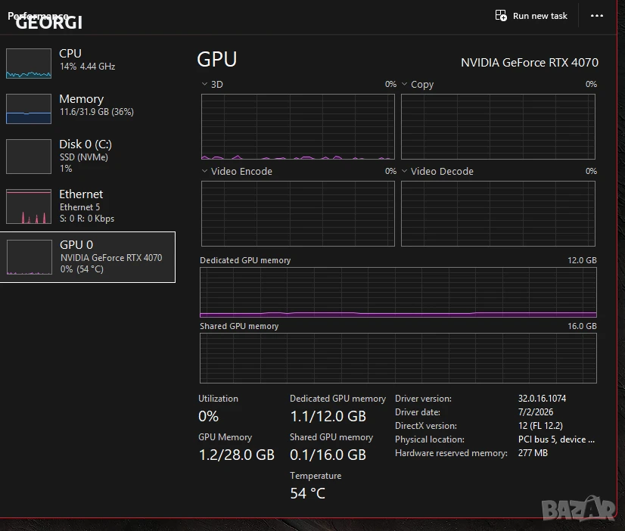625x531 pixels.
Task: Click the driver version 32.0.16.1074
Action: [x=542, y=399]
